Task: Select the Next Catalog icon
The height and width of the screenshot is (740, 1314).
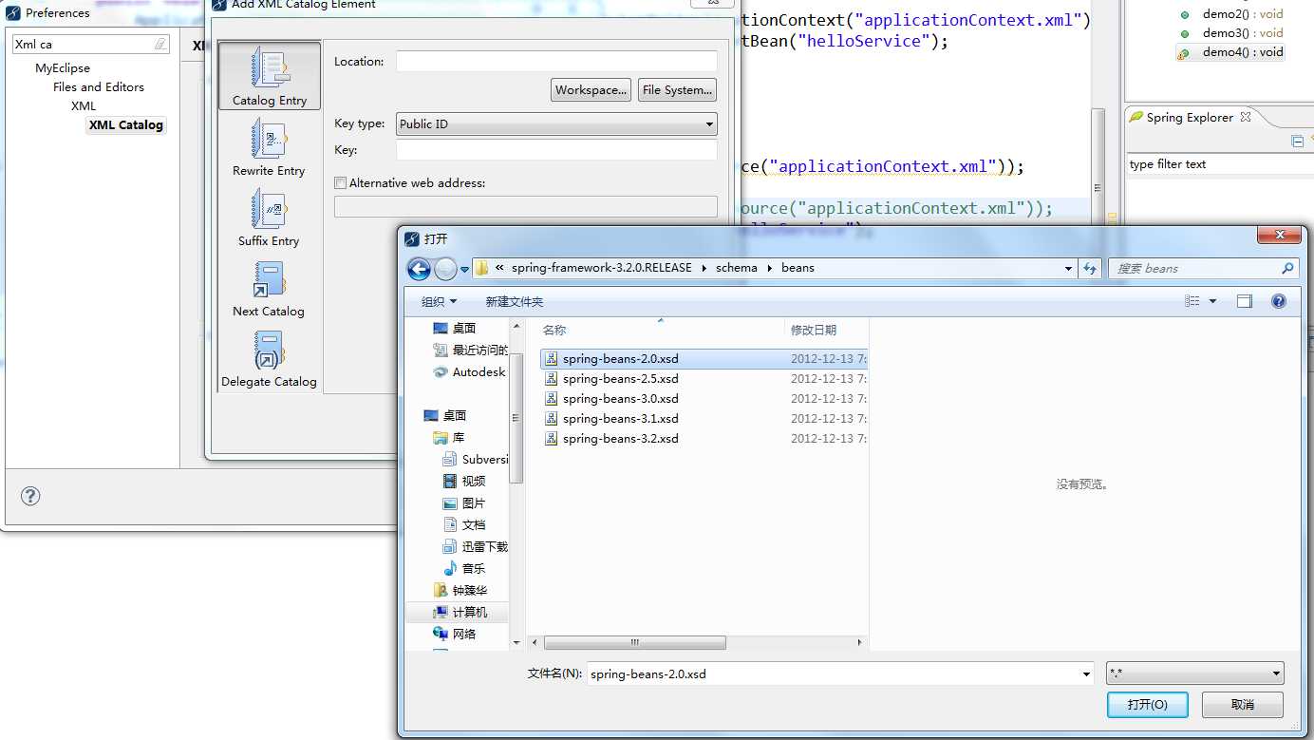Action: tap(270, 281)
